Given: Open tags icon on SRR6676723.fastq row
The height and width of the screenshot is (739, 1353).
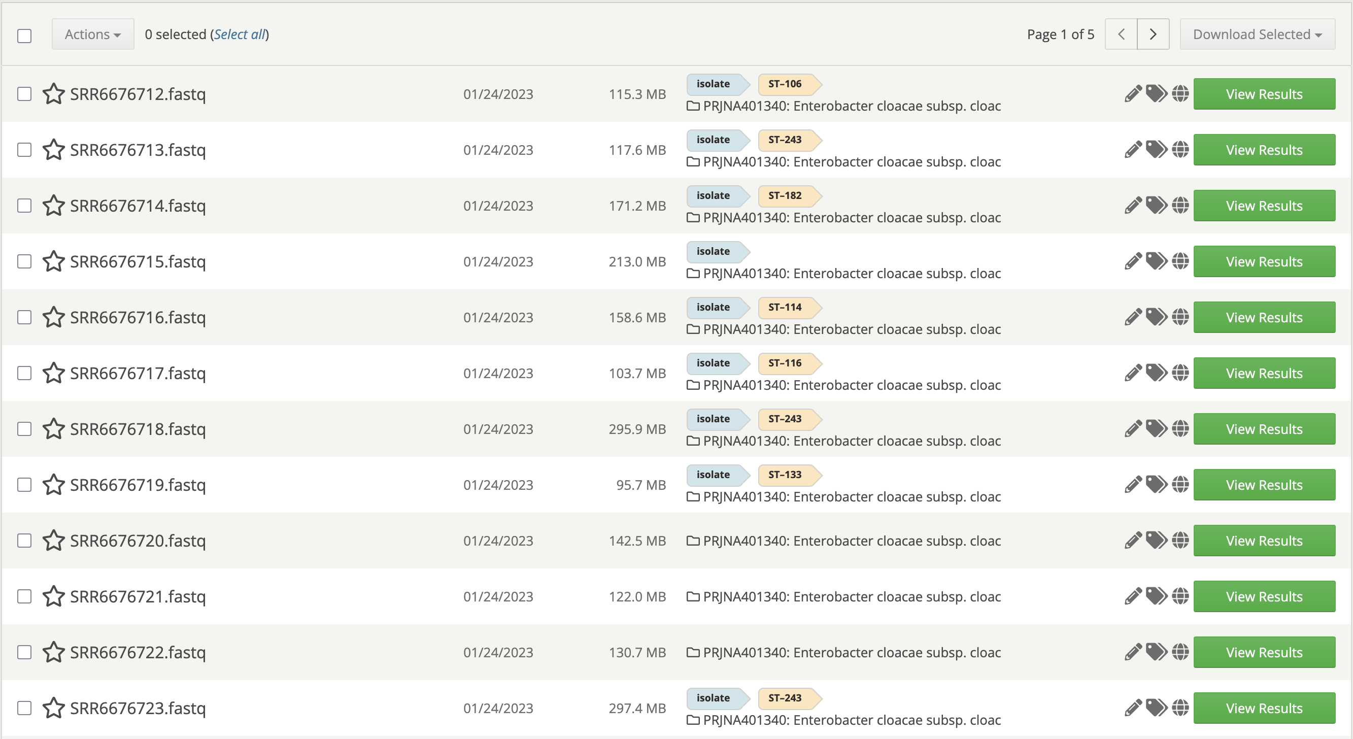Looking at the screenshot, I should (1156, 708).
